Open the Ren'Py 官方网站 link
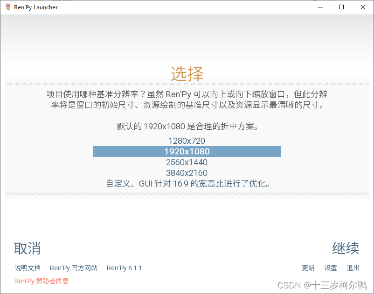This screenshot has height=294, width=374. [x=74, y=268]
